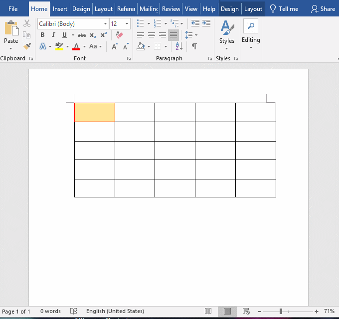Apply yellow text highlight color

pyautogui.click(x=59, y=46)
